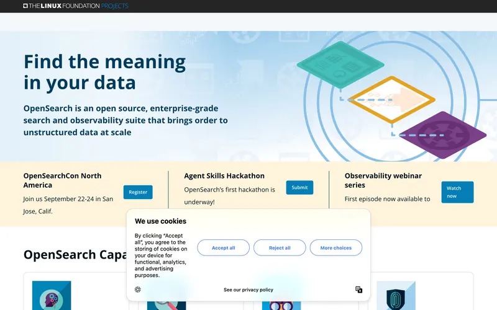Viewport: 497px width, 310px height.
Task: Click the magnifying glass search capability icon
Action: click(x=166, y=305)
